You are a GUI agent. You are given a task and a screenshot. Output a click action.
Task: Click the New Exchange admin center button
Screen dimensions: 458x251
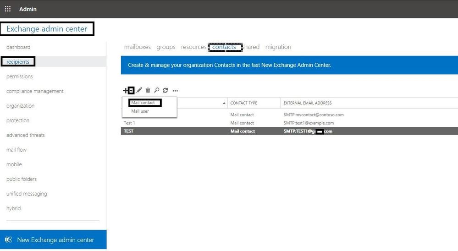click(x=53, y=240)
